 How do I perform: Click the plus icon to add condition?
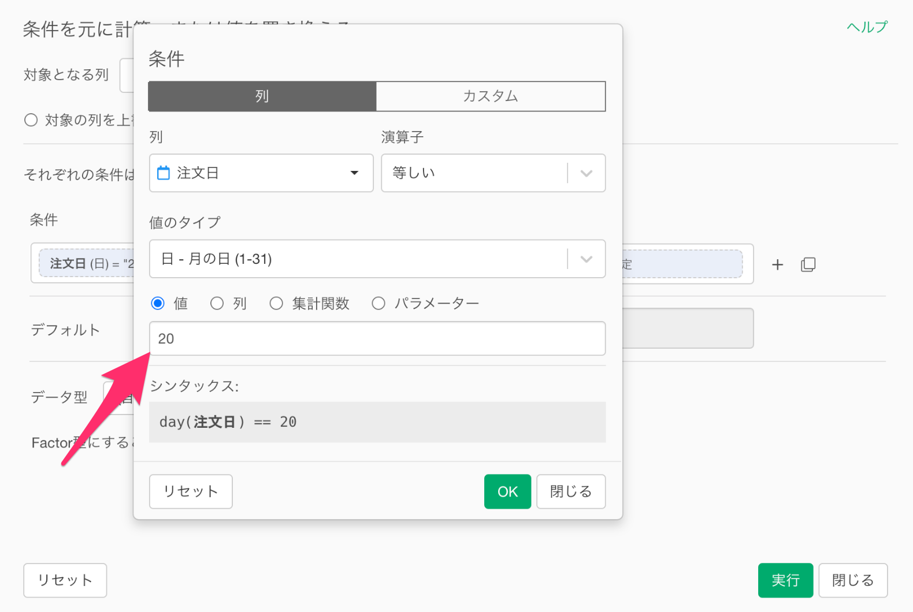777,264
